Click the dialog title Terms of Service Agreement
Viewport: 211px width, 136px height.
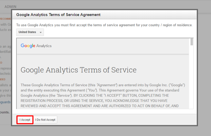click(58, 15)
